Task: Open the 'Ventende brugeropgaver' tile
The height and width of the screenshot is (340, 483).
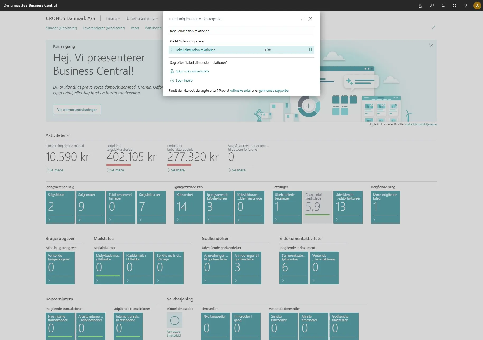Action: tap(60, 268)
